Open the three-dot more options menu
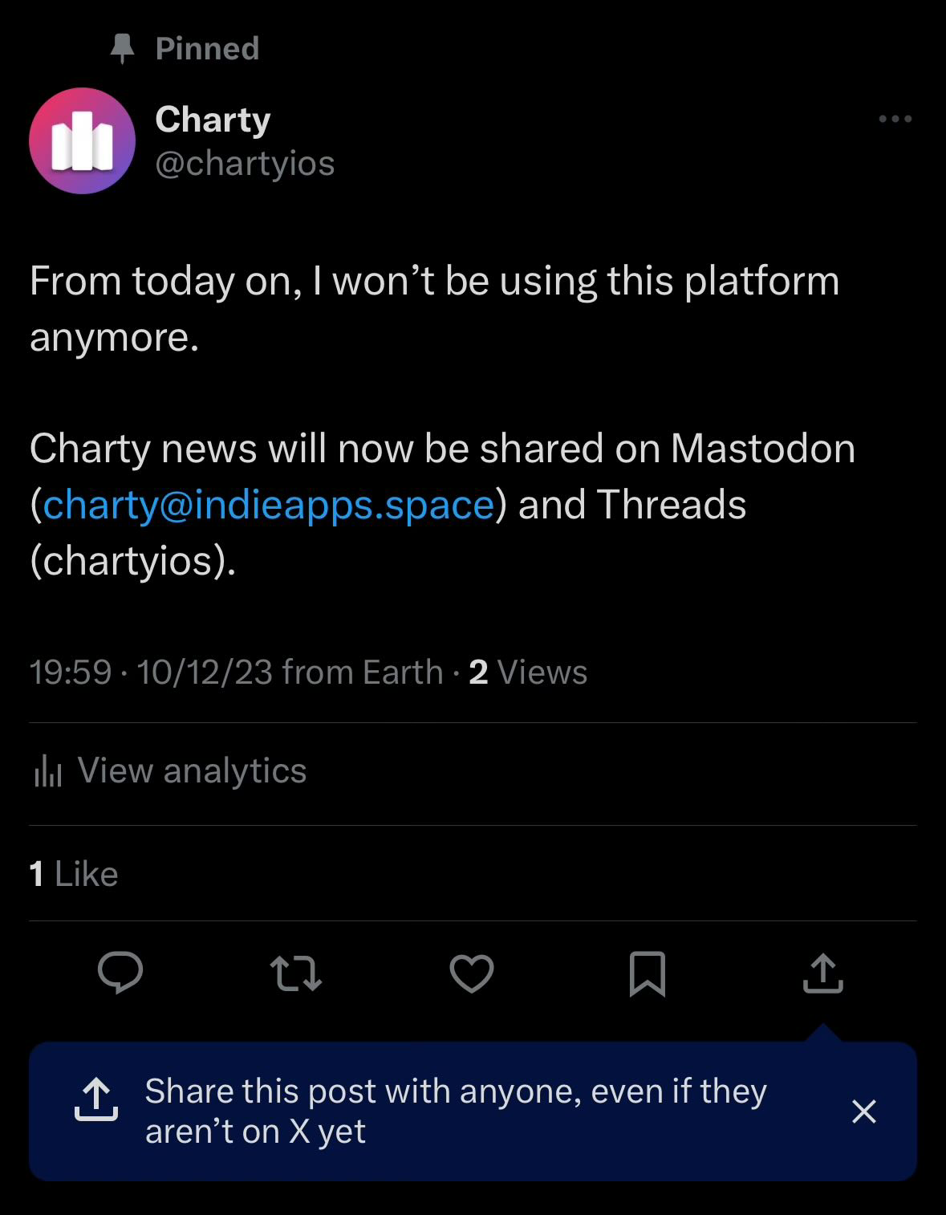The height and width of the screenshot is (1215, 946). (x=895, y=119)
